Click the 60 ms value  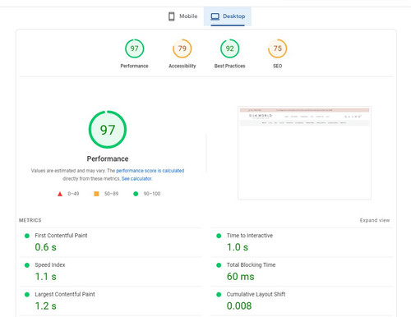240,277
